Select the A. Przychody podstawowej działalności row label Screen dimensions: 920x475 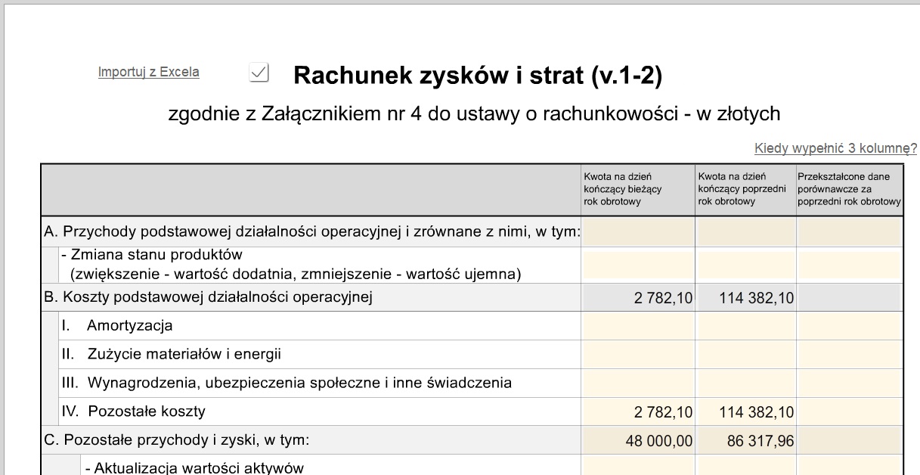311,231
